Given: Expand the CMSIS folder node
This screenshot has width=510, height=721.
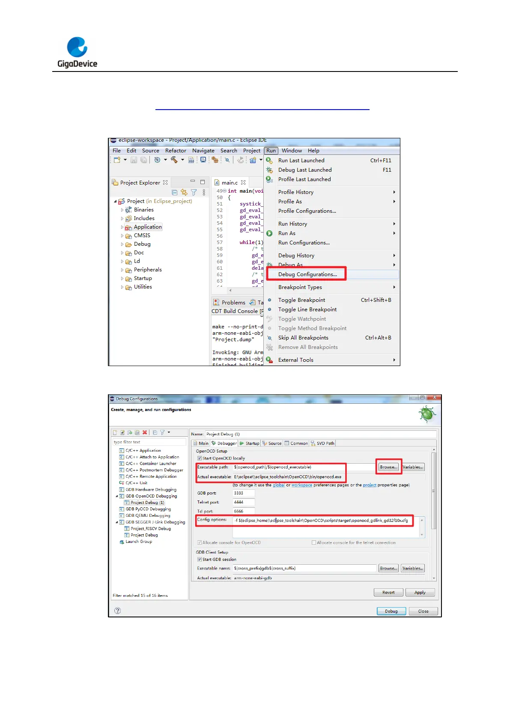Looking at the screenshot, I should (x=122, y=235).
